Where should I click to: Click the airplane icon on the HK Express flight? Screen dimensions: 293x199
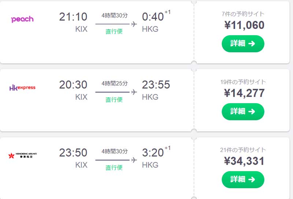[133, 92]
